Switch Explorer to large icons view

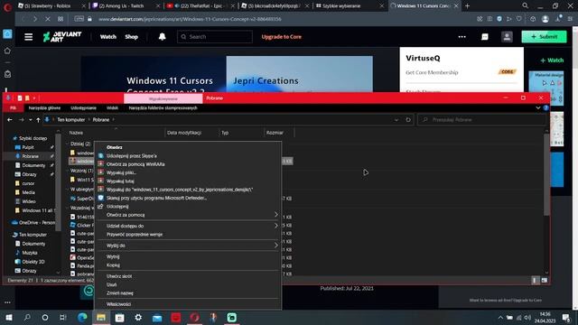[545, 281]
